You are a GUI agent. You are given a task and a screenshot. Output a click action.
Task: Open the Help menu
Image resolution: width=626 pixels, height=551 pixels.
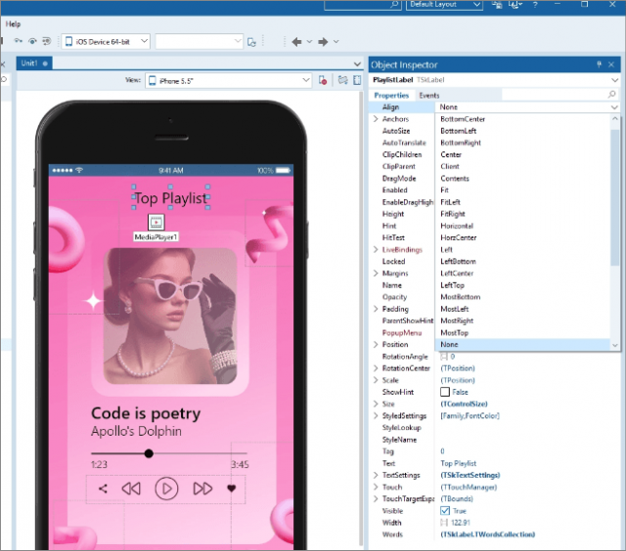point(13,23)
